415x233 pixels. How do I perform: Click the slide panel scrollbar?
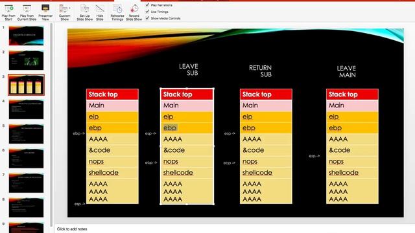[x=51, y=124]
